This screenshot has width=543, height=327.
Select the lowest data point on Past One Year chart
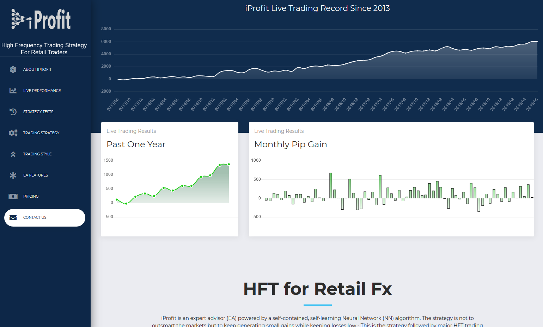[x=126, y=204]
